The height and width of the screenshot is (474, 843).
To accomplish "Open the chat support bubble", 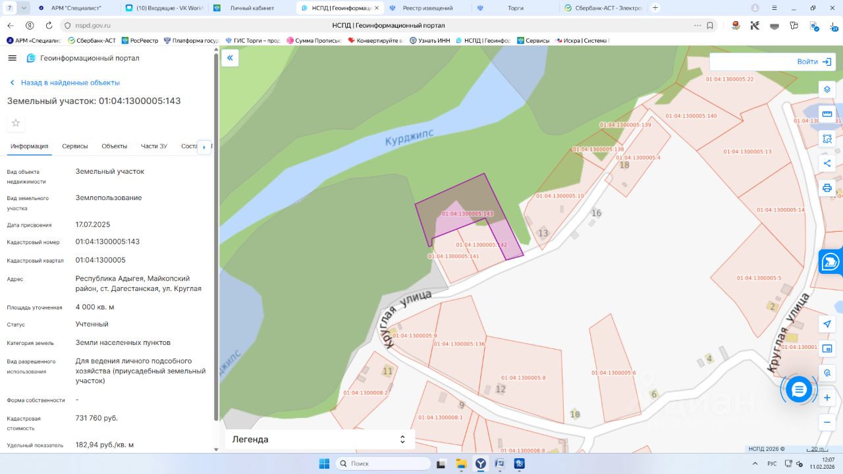I will click(x=799, y=390).
